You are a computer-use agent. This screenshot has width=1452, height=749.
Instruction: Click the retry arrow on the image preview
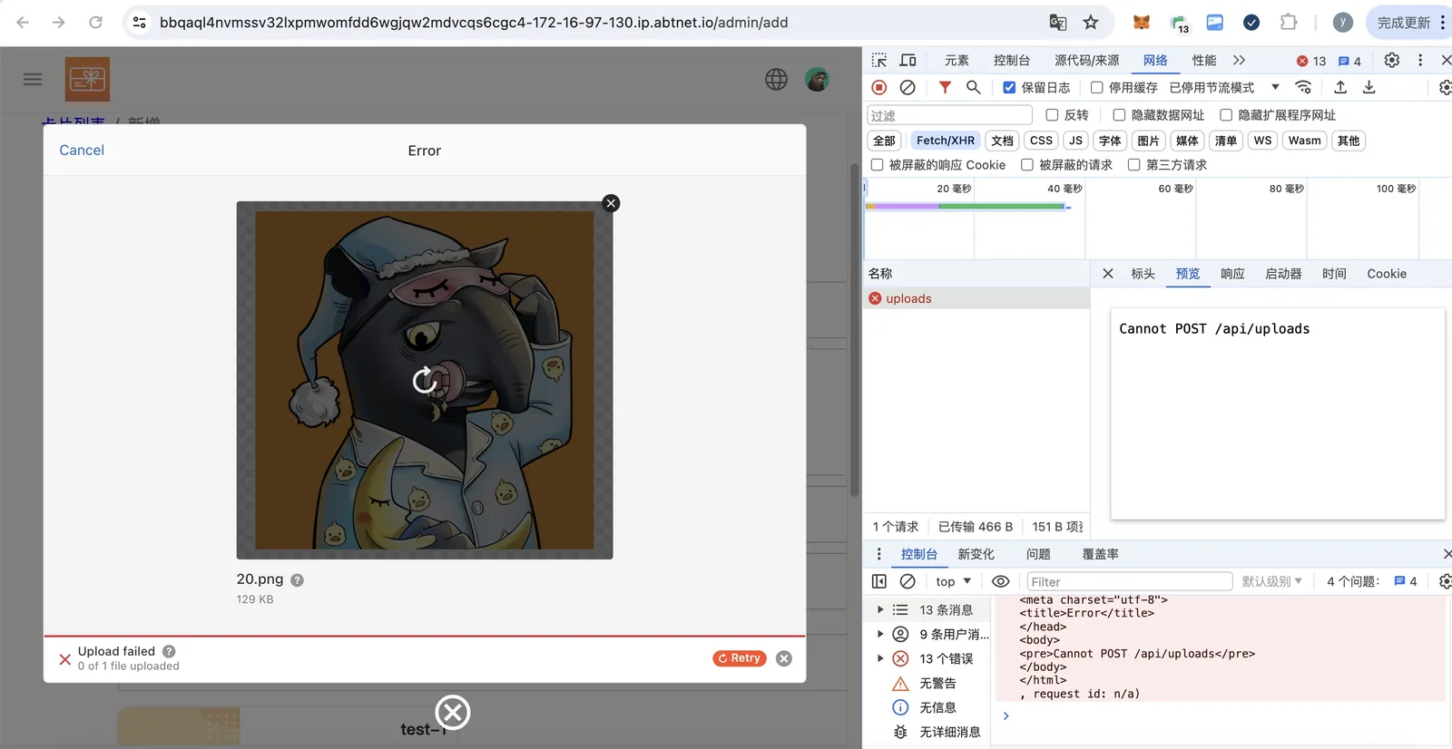pos(425,380)
